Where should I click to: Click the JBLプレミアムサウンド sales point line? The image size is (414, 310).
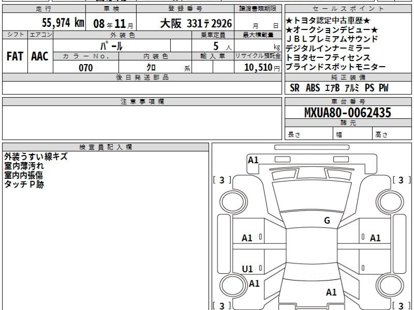(x=332, y=39)
